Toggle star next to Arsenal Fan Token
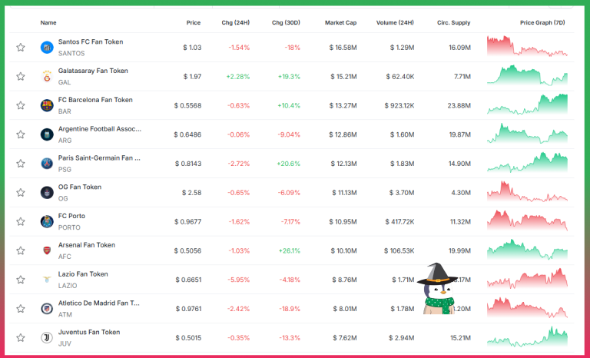 (x=21, y=250)
